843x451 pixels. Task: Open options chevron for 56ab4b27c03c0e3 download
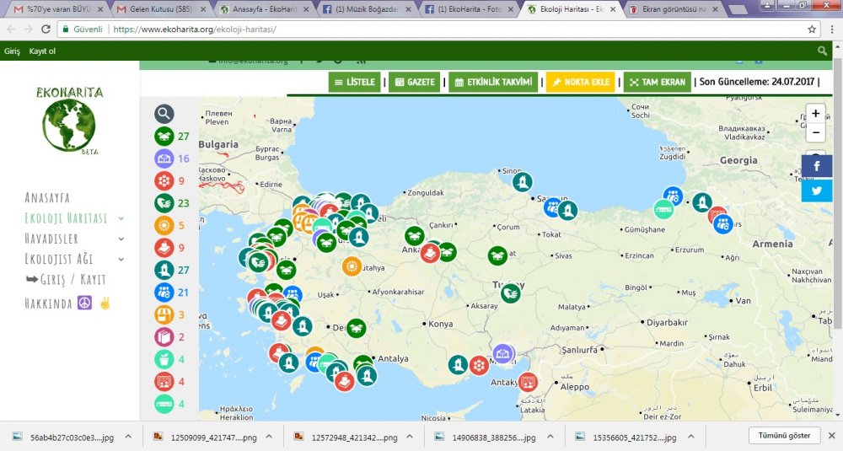[x=128, y=437]
